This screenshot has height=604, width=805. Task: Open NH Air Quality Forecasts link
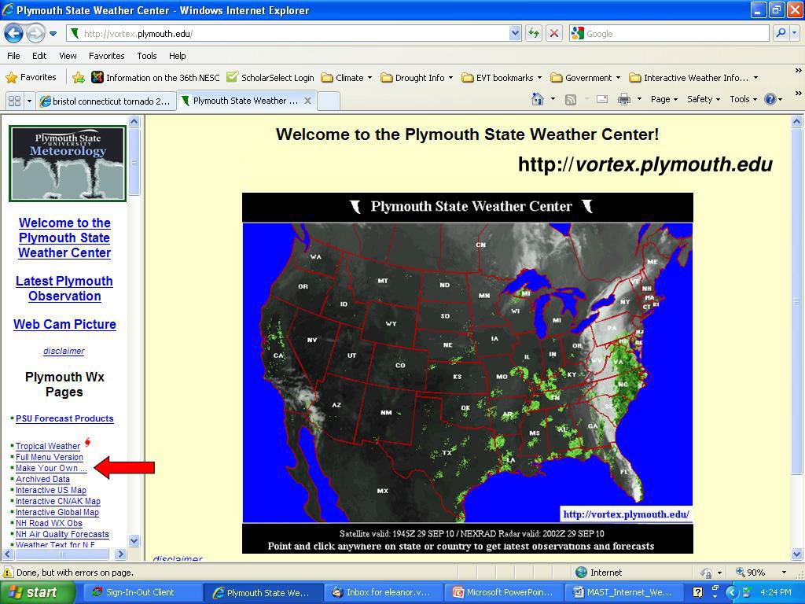coord(62,535)
